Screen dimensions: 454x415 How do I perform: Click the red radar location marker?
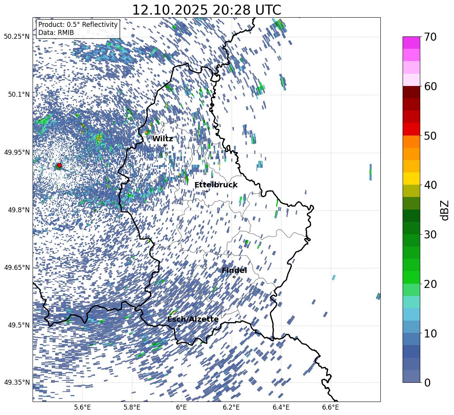[x=59, y=165]
